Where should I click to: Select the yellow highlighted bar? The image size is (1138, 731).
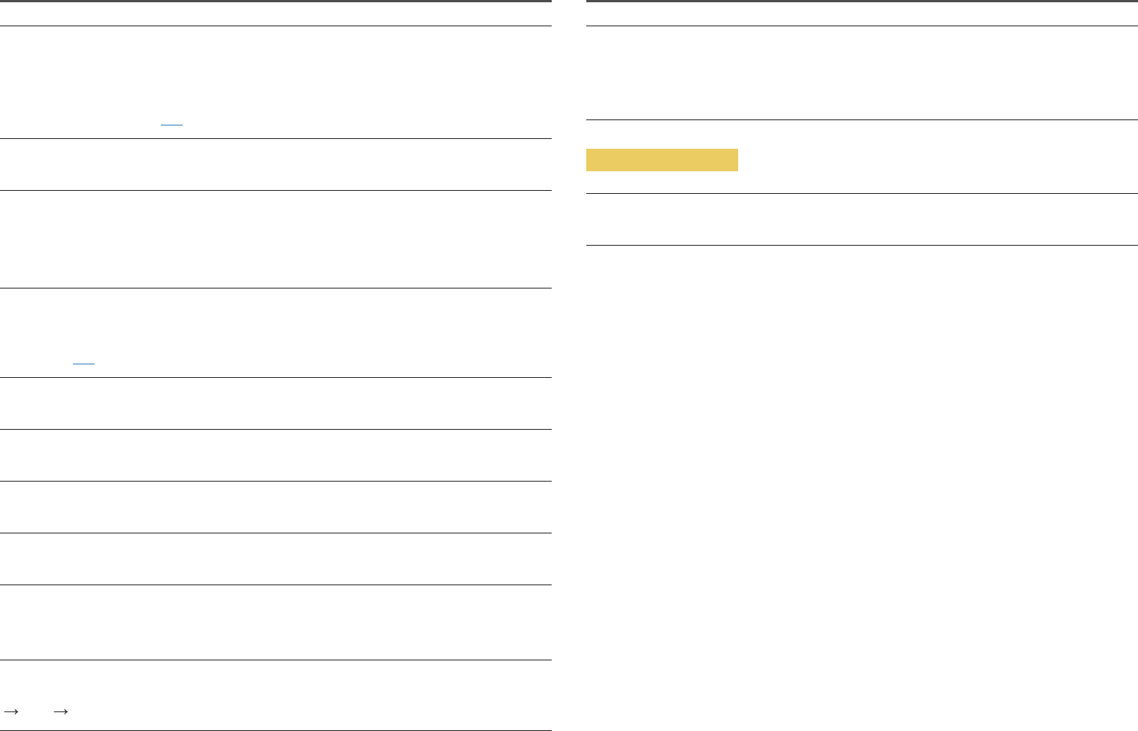661,160
